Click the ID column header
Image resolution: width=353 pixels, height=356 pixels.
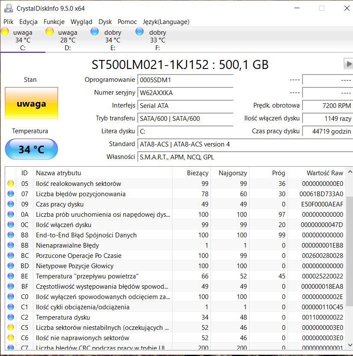pos(24,173)
